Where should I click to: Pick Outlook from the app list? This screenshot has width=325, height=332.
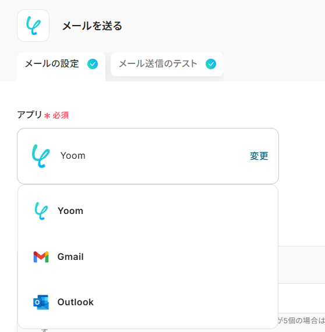[148, 302]
